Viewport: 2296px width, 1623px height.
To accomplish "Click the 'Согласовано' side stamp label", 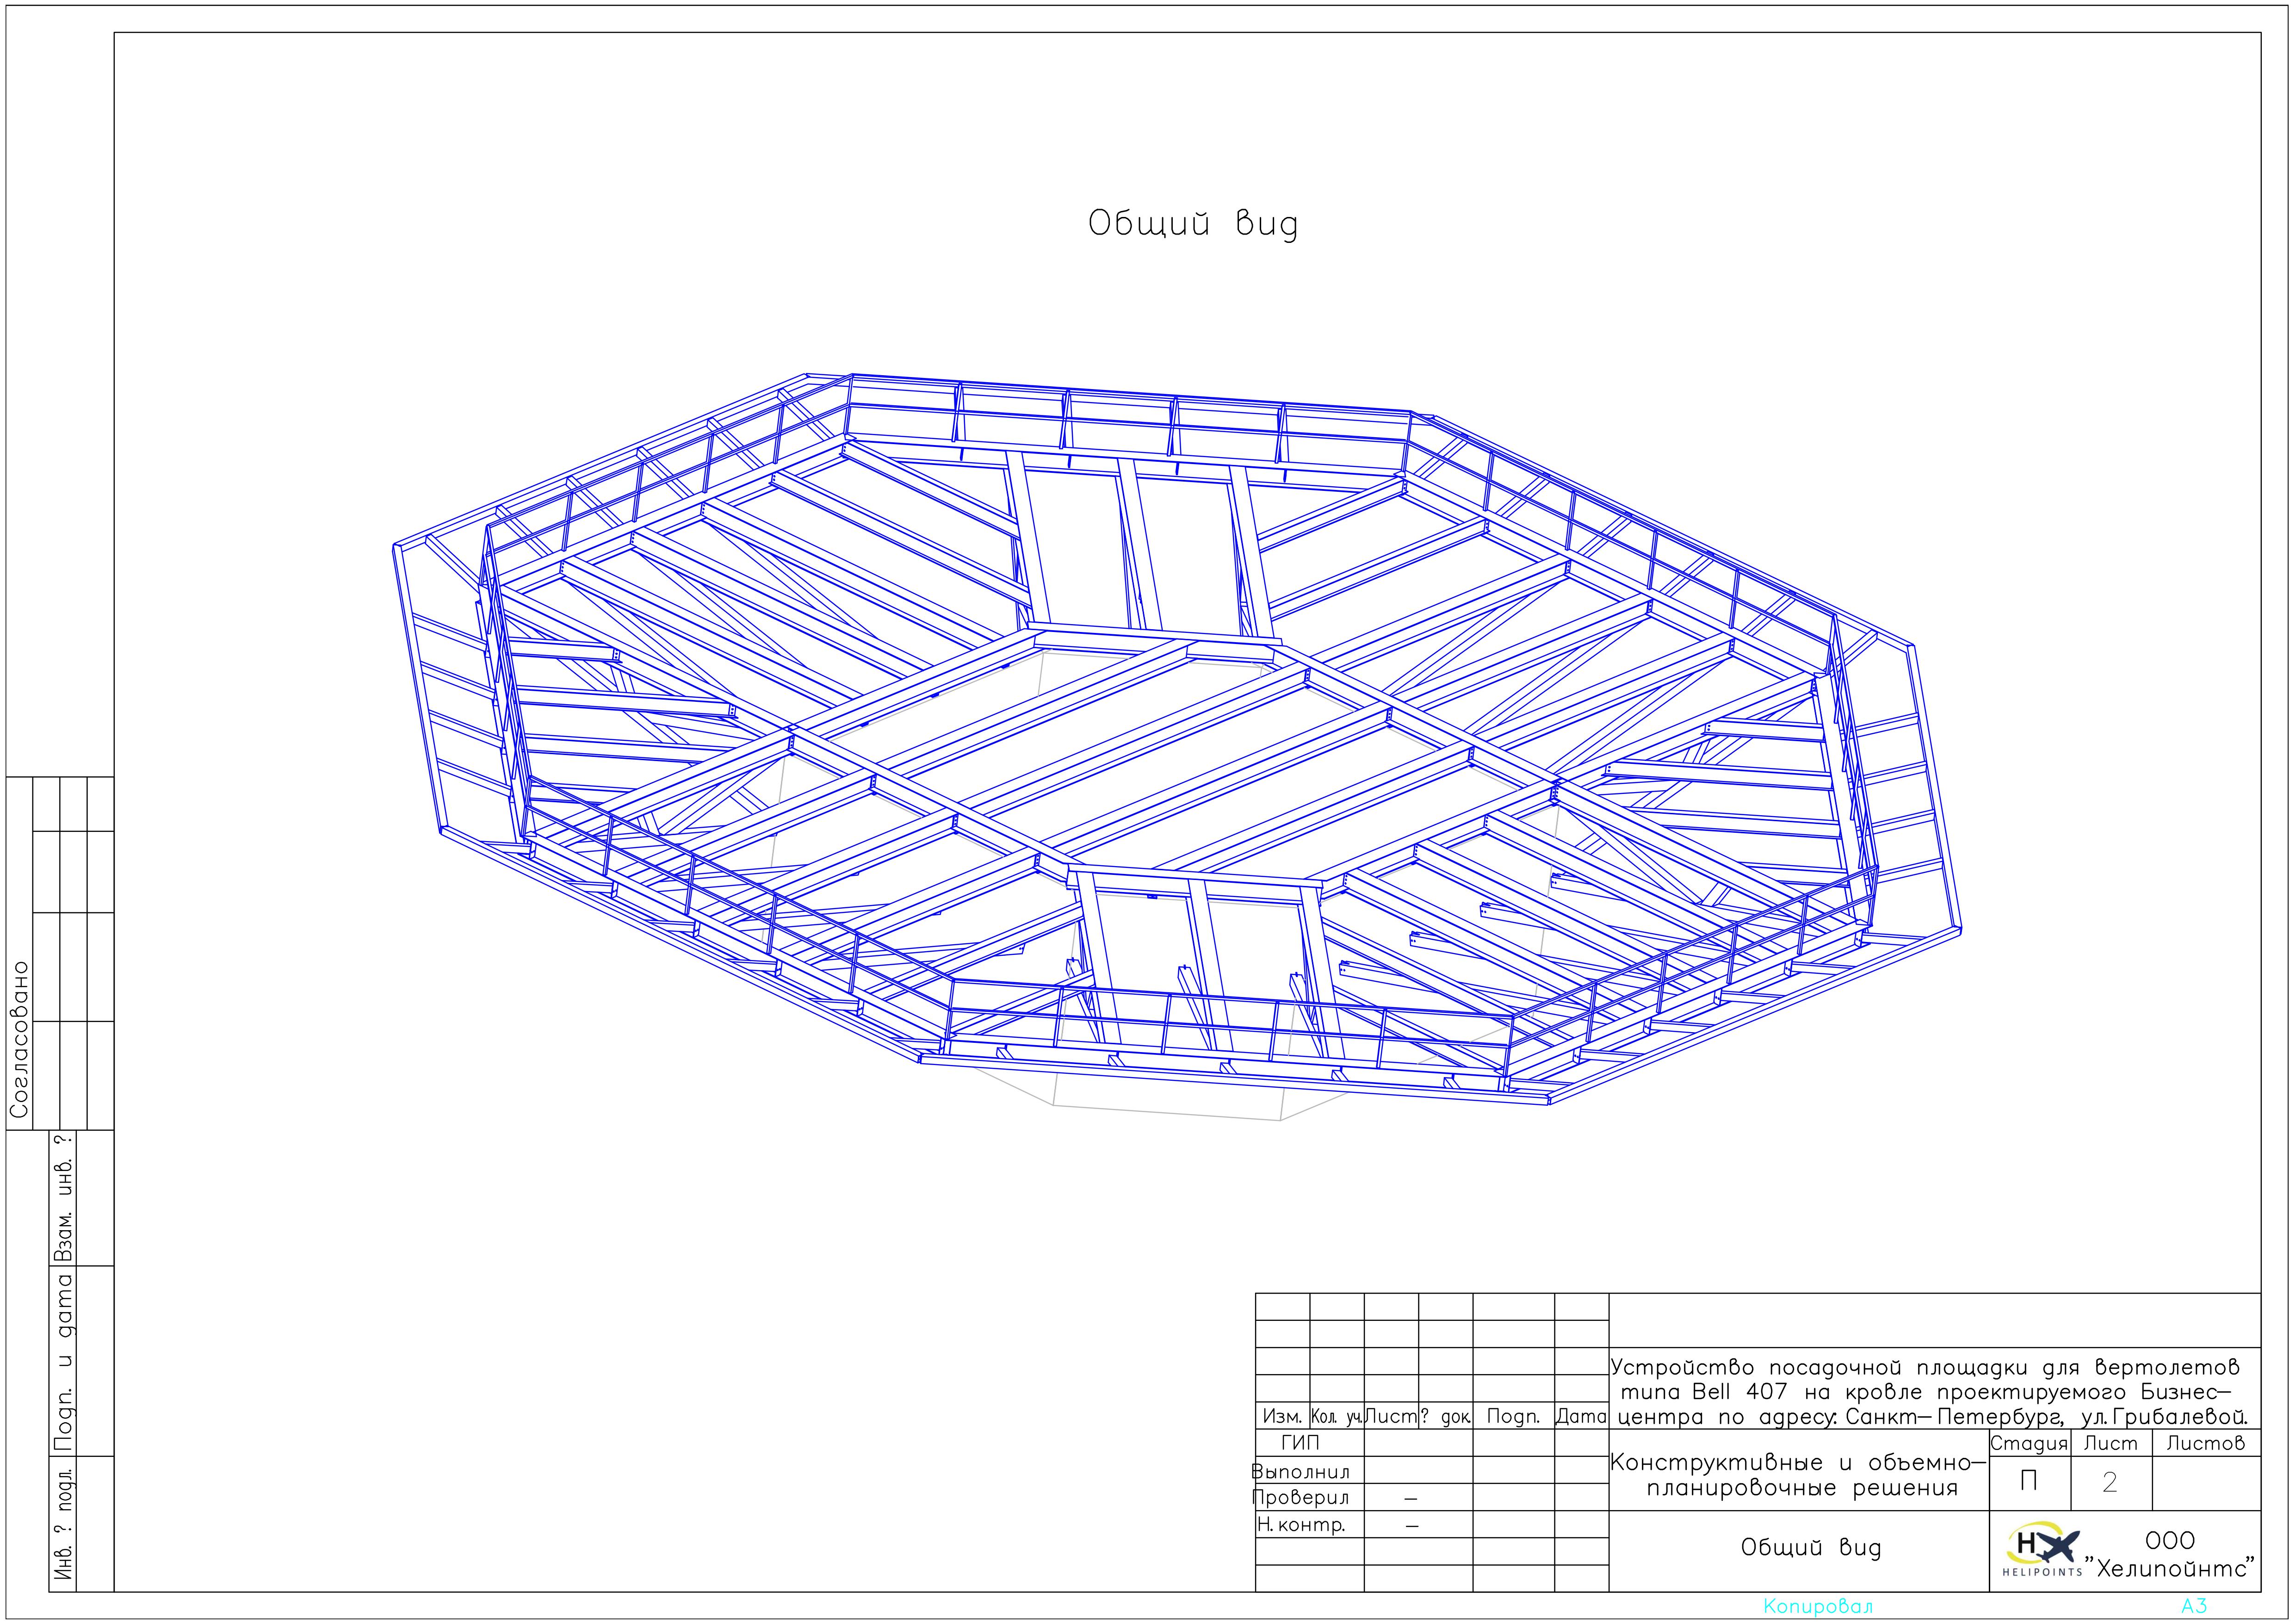I will [x=19, y=1039].
